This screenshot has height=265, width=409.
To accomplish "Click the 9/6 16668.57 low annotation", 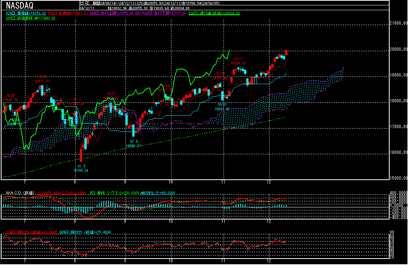I will [133, 144].
